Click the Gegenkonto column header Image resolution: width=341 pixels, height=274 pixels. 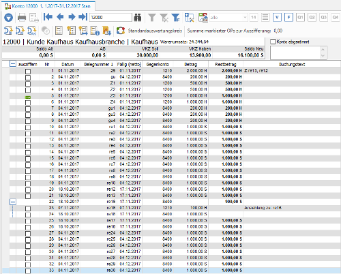158,64
